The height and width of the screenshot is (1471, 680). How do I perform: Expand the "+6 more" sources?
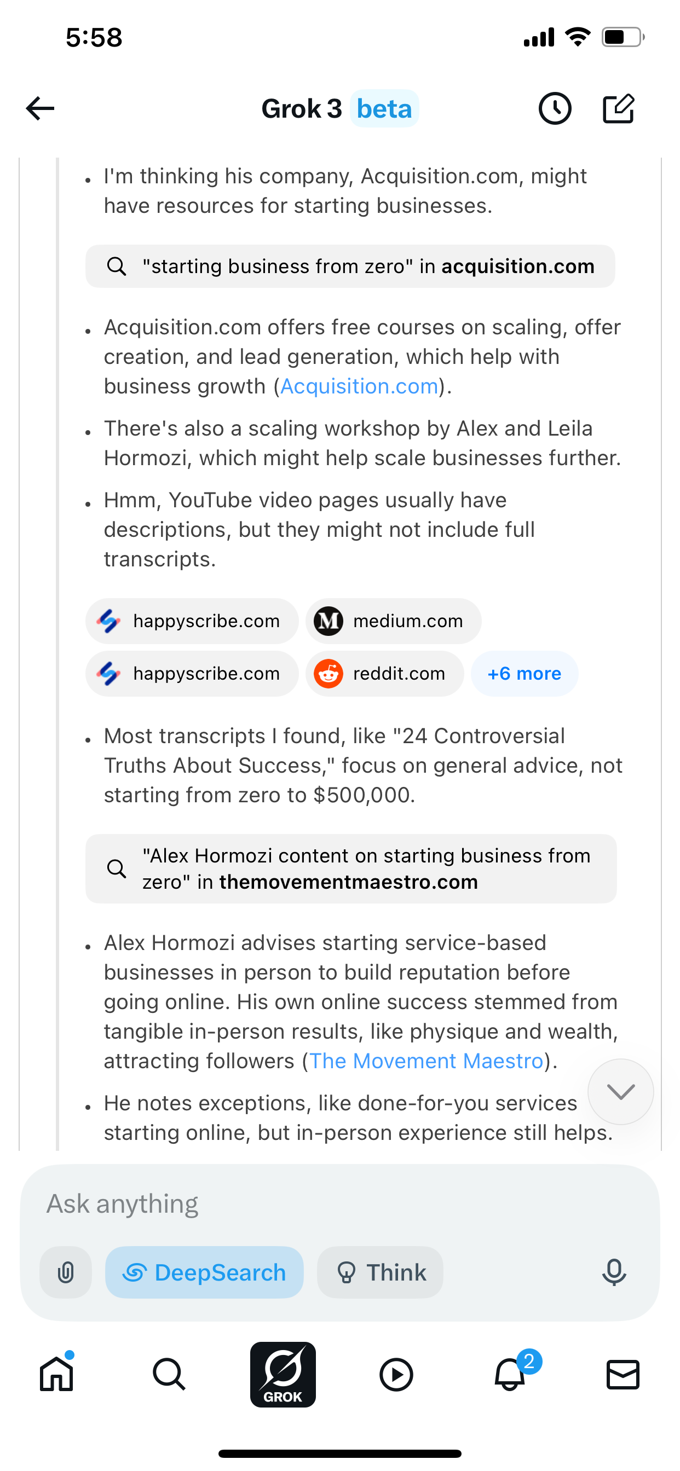[524, 674]
